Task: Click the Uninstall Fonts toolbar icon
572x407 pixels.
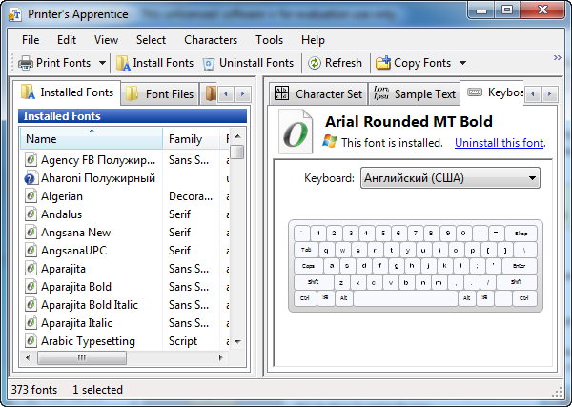Action: click(209, 63)
